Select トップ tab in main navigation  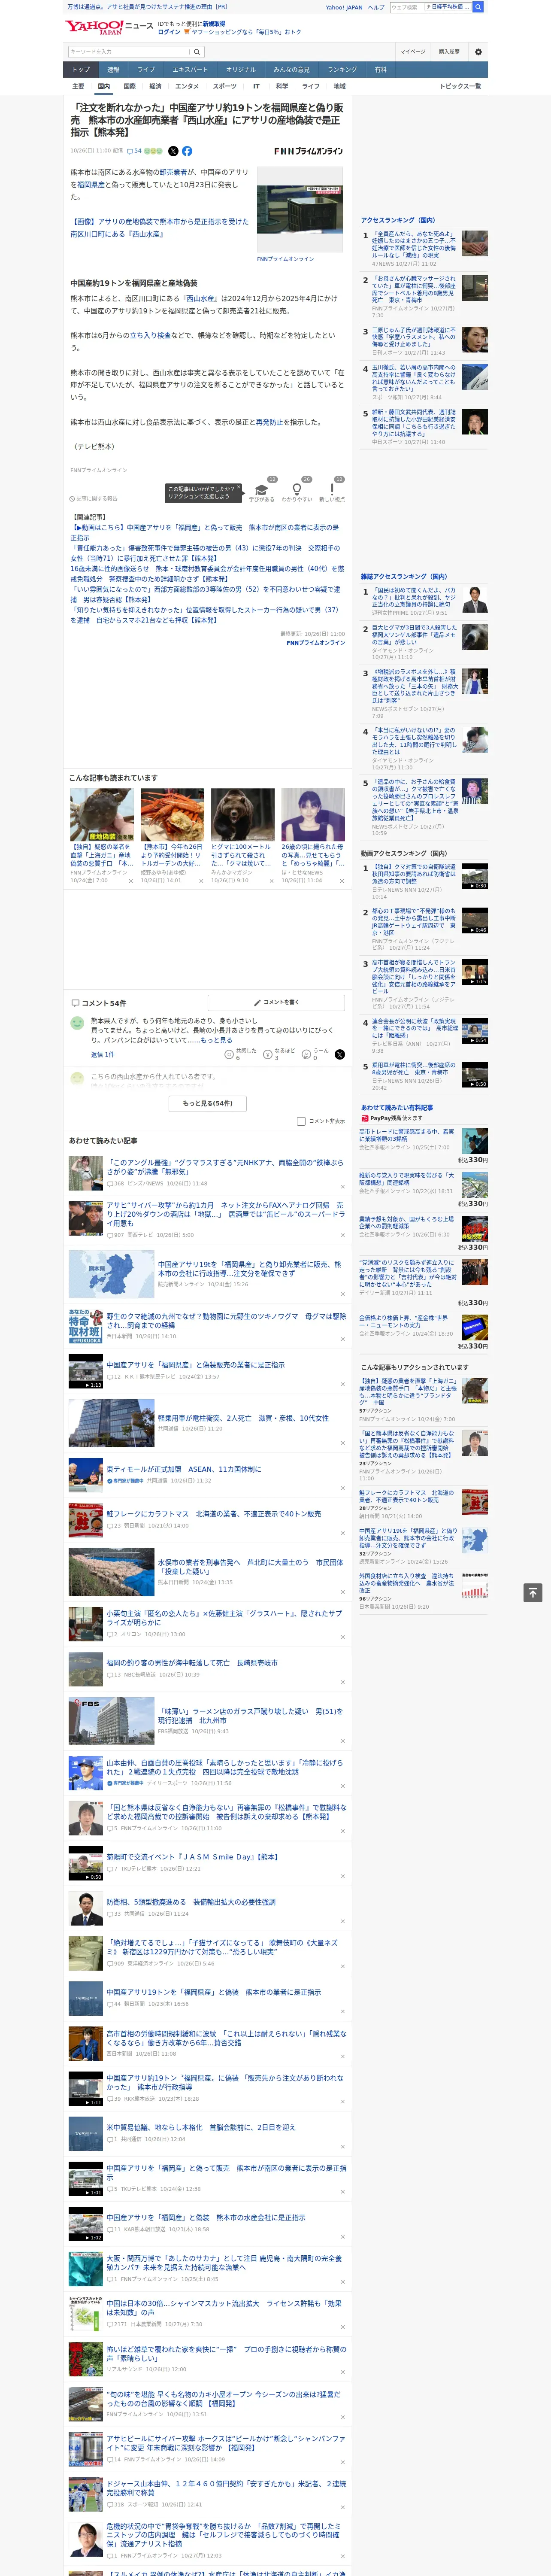81,69
